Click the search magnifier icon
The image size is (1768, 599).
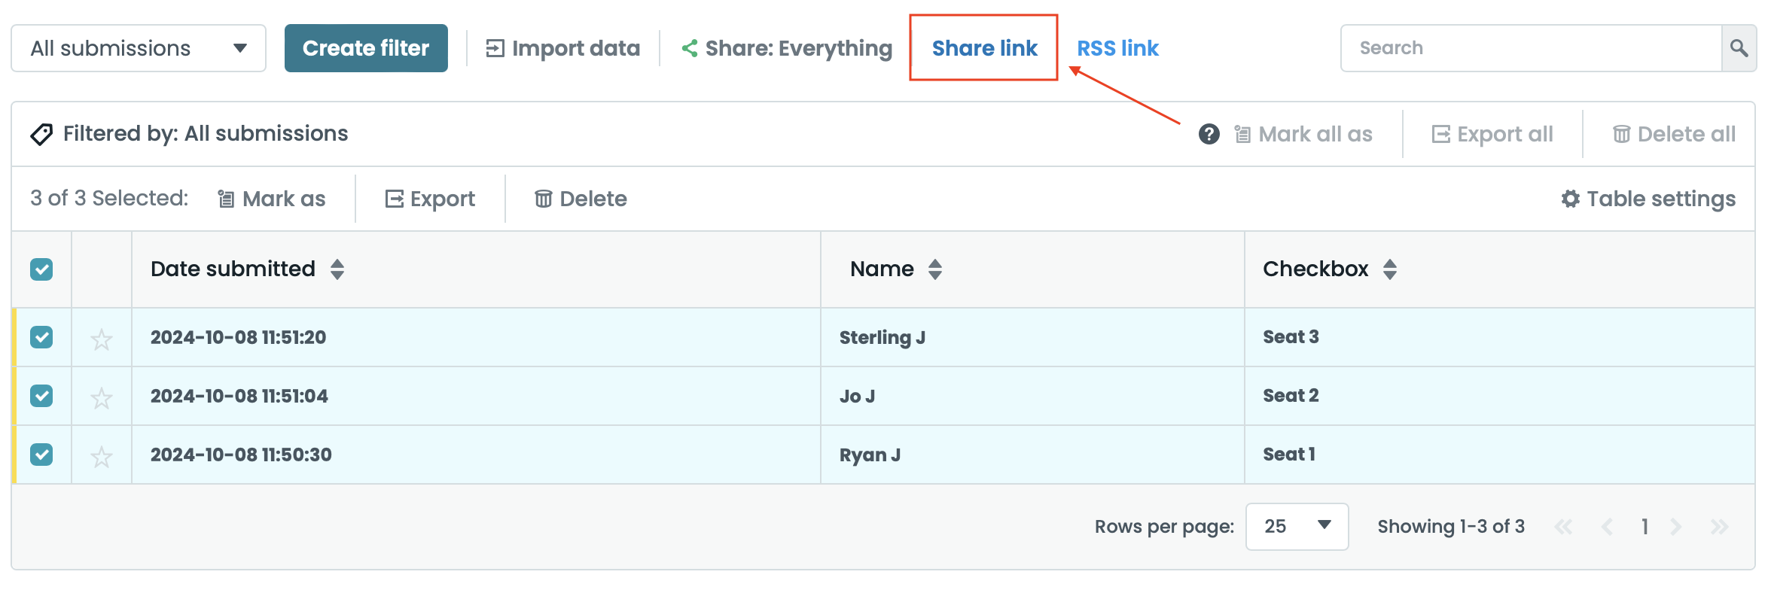coord(1739,48)
